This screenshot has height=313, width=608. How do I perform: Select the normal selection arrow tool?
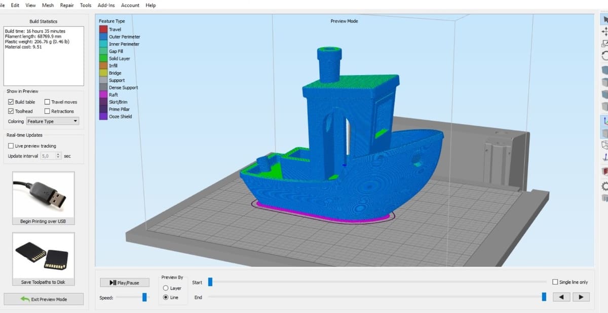[x=604, y=19]
